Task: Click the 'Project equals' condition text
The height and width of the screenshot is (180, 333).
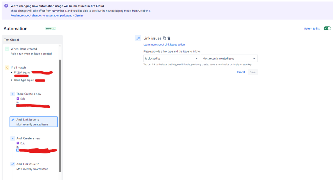Action: [x=22, y=72]
